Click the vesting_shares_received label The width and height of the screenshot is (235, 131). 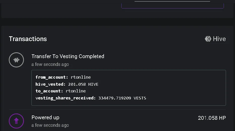(65, 98)
